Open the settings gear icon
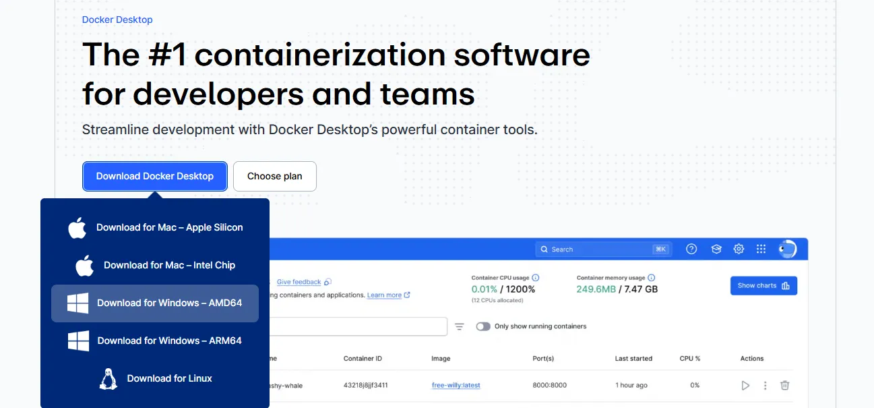 click(739, 249)
